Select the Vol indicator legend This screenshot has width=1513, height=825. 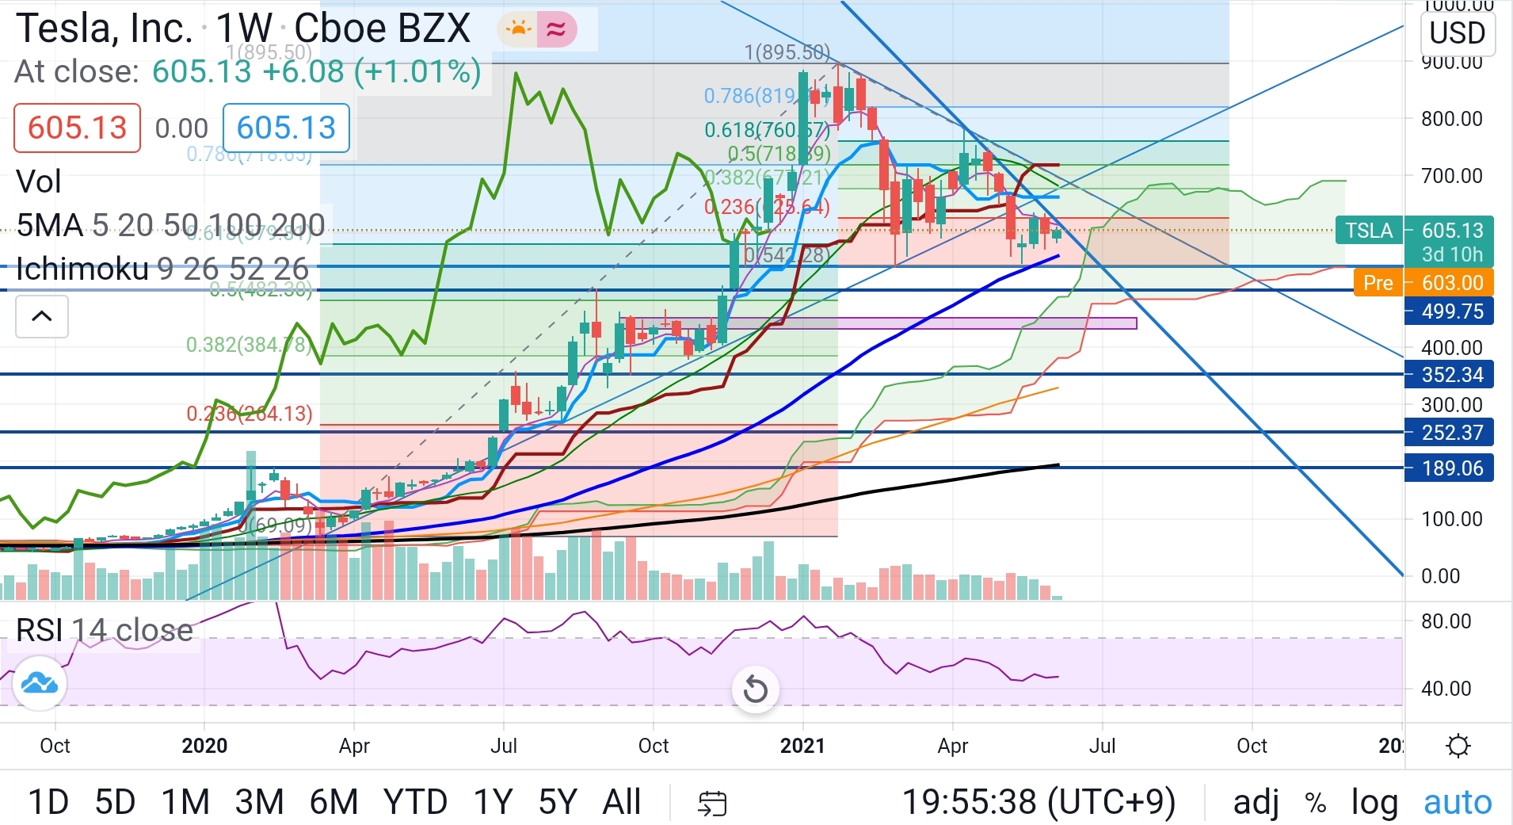point(39,181)
